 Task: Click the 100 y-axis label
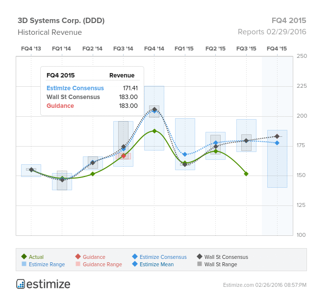pyautogui.click(x=301, y=235)
